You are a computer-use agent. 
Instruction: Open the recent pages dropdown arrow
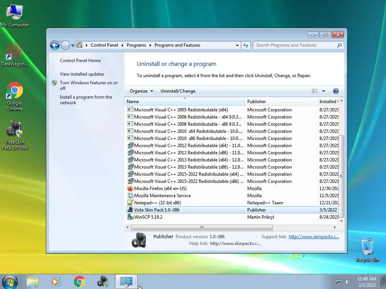pos(73,46)
